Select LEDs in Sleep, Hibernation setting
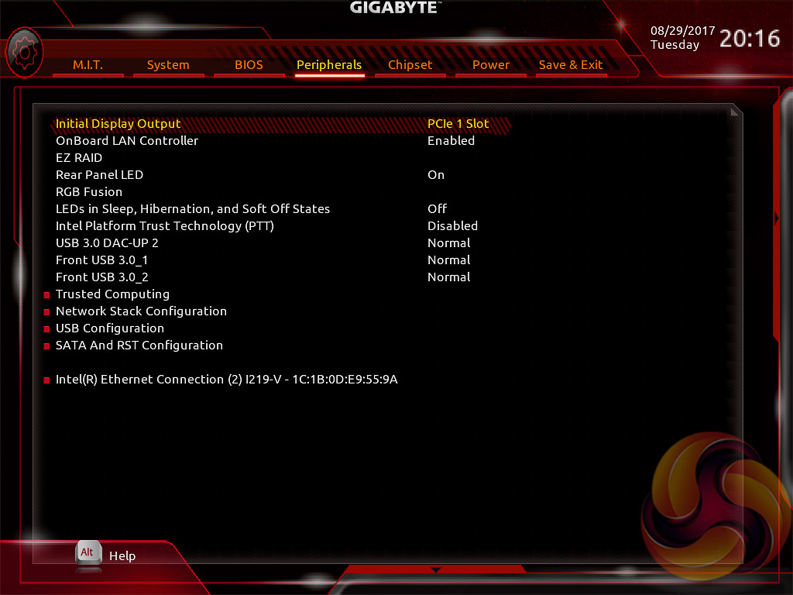The width and height of the screenshot is (793, 595). (x=193, y=209)
